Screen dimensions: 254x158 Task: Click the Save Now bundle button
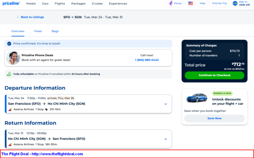(x=214, y=118)
